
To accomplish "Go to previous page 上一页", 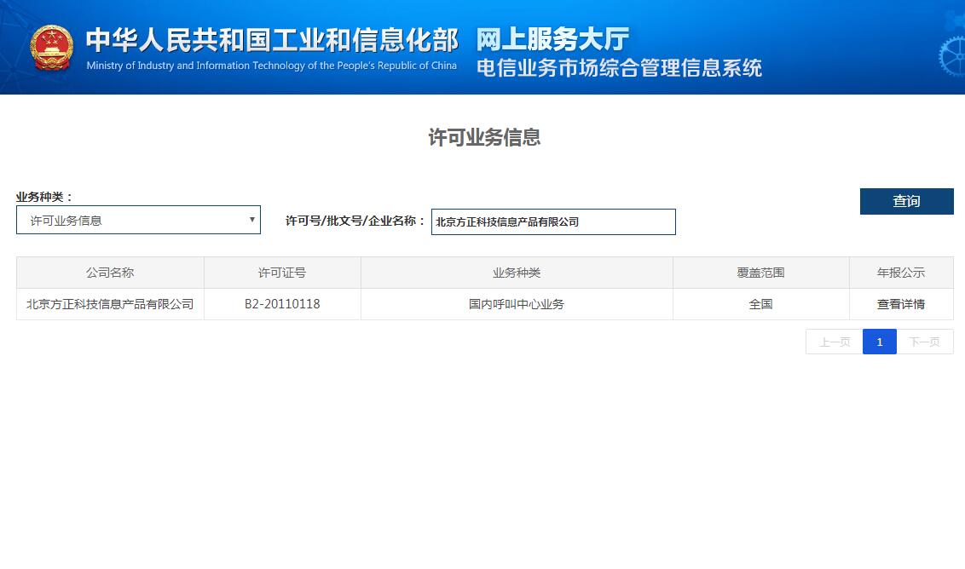I will [x=835, y=342].
